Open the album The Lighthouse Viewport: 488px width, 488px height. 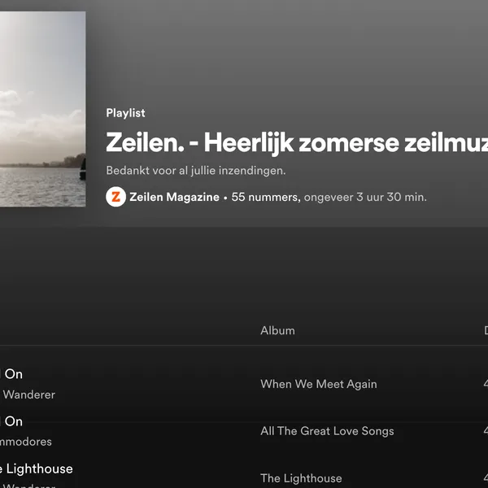click(301, 478)
